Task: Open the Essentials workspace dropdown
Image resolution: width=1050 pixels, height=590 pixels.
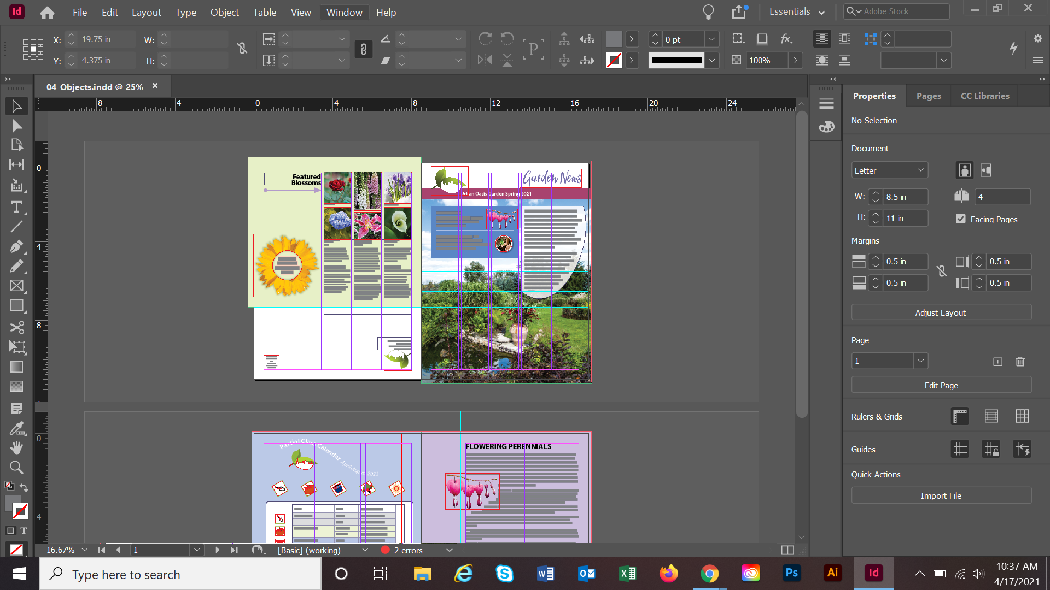Action: 797,11
